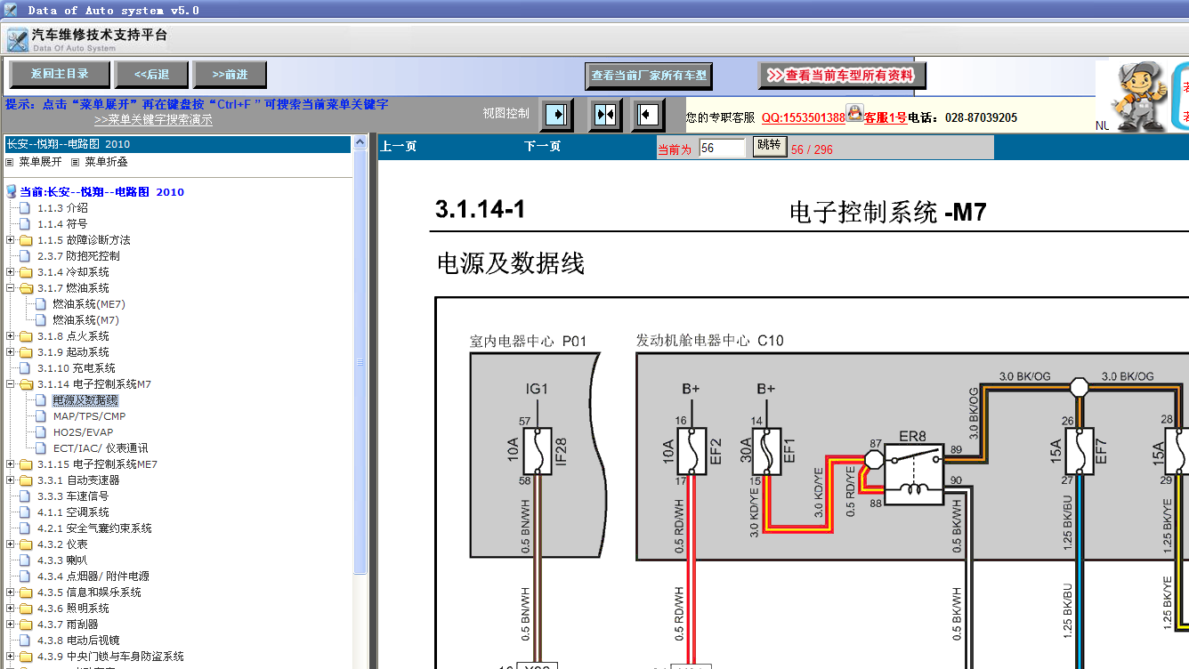Click the view control center-split arrows icon
Screen dimensions: 1189x669
(605, 115)
